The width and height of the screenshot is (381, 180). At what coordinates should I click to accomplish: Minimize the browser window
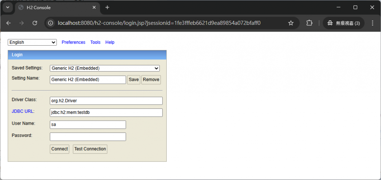(339, 7)
